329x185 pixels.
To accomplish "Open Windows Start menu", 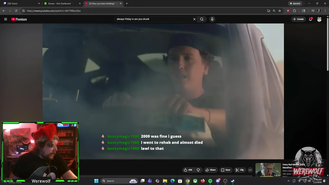I will tap(96, 181).
